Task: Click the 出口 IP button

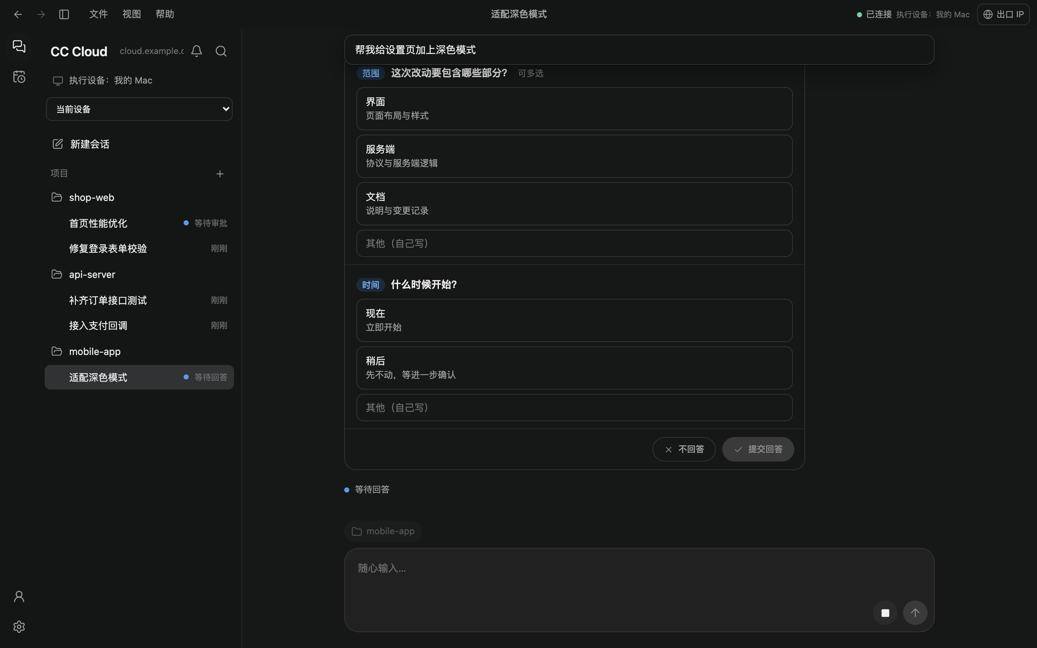Action: [1004, 14]
